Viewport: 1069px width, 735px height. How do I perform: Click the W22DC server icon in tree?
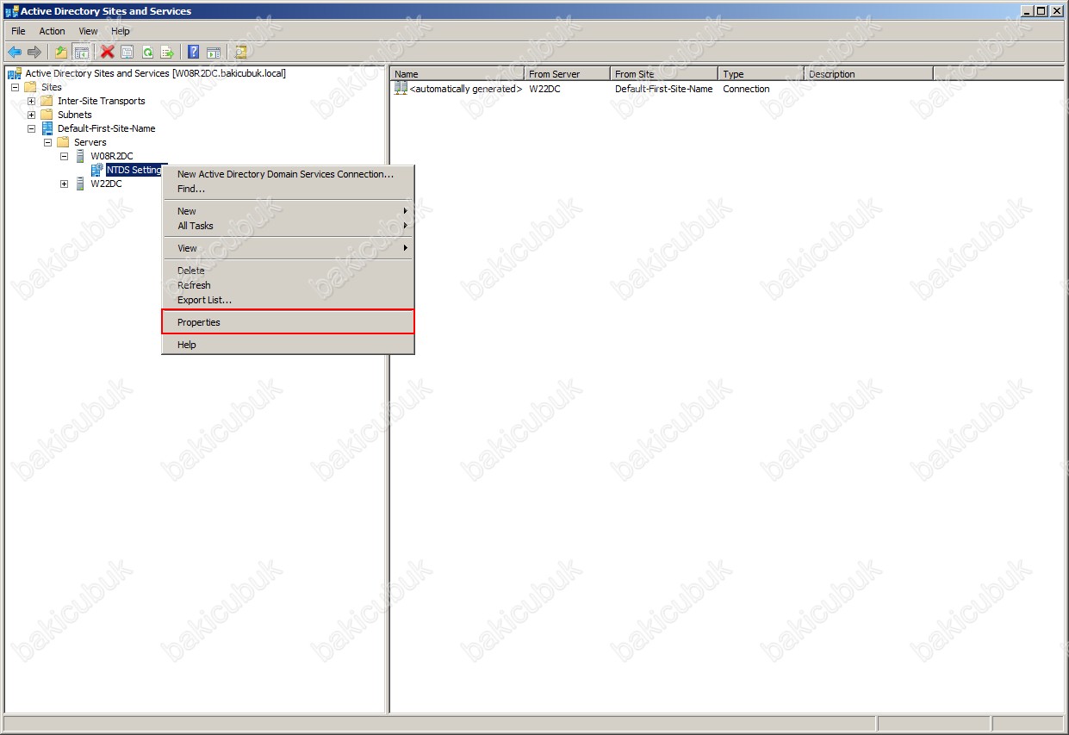pos(80,184)
